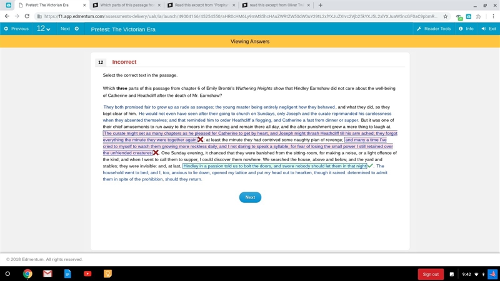
Task: Exit the pretest
Action: (489, 29)
